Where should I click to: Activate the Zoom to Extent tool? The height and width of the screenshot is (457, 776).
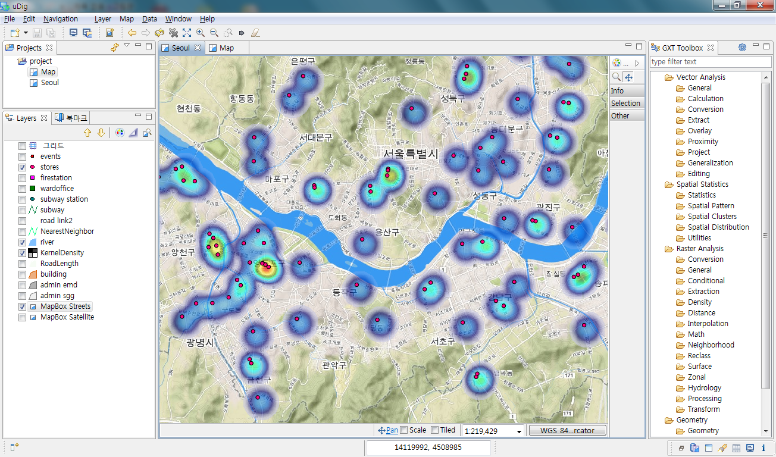[187, 33]
